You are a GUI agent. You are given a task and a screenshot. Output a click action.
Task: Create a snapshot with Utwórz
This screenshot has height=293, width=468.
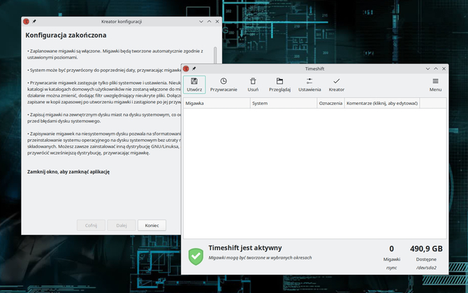coord(194,85)
